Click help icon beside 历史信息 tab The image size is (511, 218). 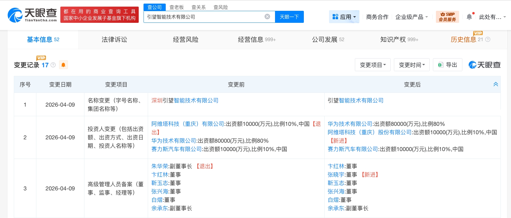[488, 40]
